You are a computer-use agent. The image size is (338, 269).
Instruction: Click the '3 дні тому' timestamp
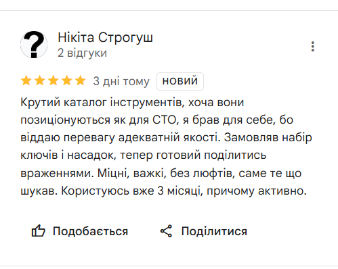pos(121,81)
